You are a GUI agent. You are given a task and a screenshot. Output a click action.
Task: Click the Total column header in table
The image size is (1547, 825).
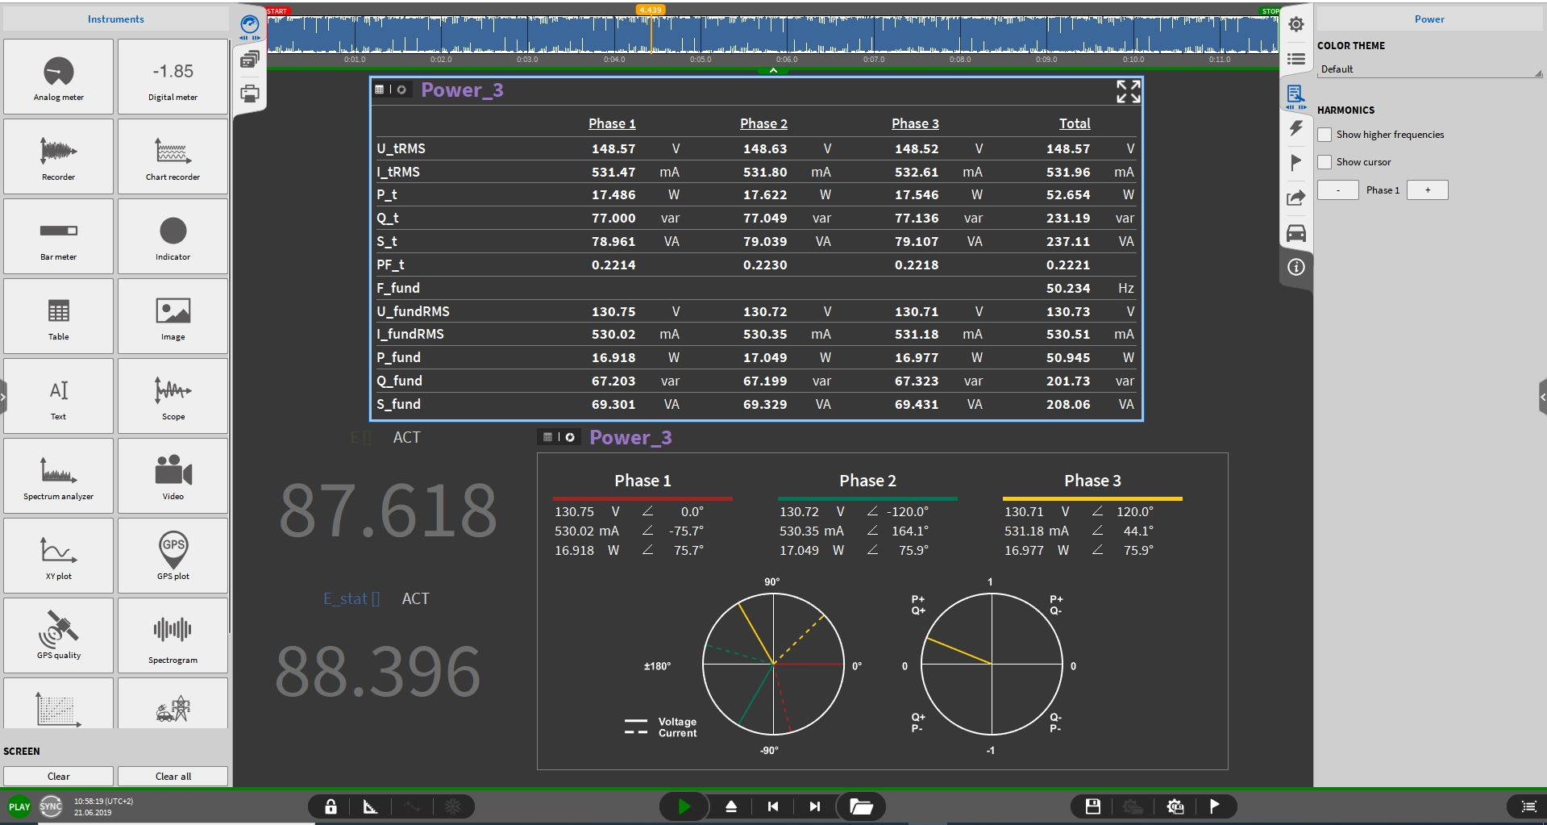click(x=1075, y=123)
